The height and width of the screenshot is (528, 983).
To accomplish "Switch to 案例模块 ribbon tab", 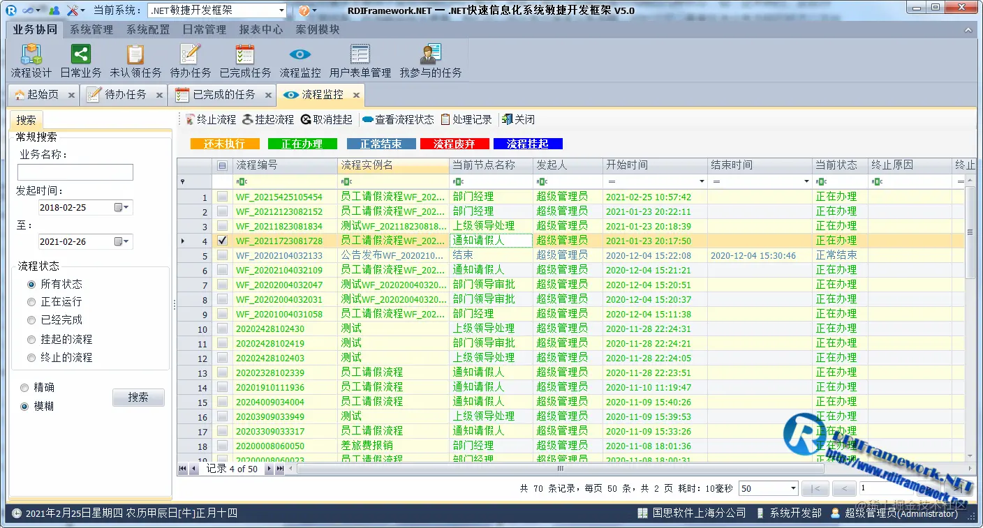I will (318, 30).
